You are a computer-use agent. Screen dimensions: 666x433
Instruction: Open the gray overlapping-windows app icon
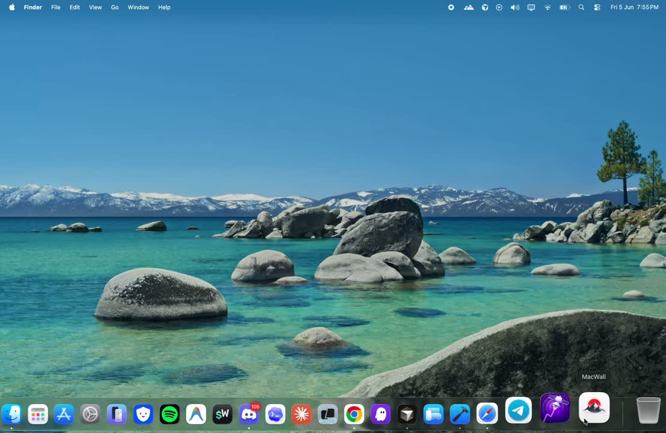[x=328, y=414]
